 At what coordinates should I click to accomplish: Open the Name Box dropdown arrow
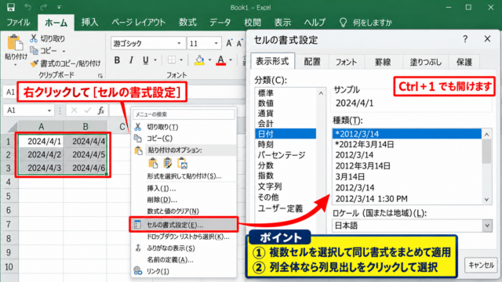49,110
